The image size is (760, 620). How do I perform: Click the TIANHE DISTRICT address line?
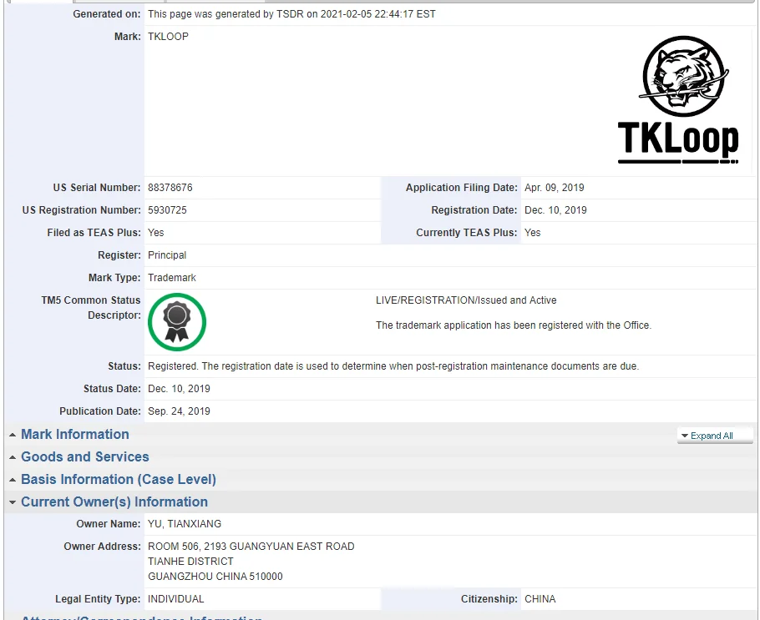click(x=190, y=562)
